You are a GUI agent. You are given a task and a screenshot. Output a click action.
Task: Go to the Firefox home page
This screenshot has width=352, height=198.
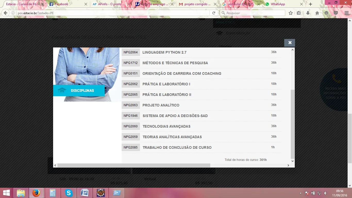click(x=317, y=13)
